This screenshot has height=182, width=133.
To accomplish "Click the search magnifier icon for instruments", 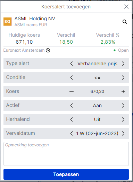I will point(125,22).
